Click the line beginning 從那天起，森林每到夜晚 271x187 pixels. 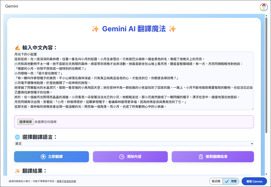[91, 107]
